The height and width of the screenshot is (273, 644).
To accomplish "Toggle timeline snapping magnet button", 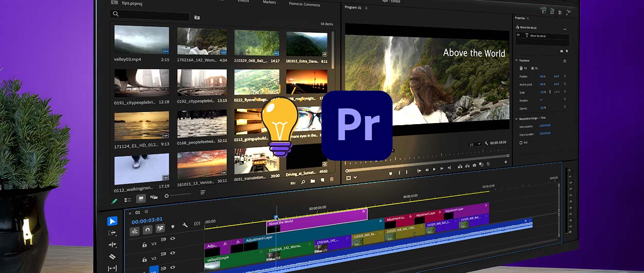I will pyautogui.click(x=147, y=230).
